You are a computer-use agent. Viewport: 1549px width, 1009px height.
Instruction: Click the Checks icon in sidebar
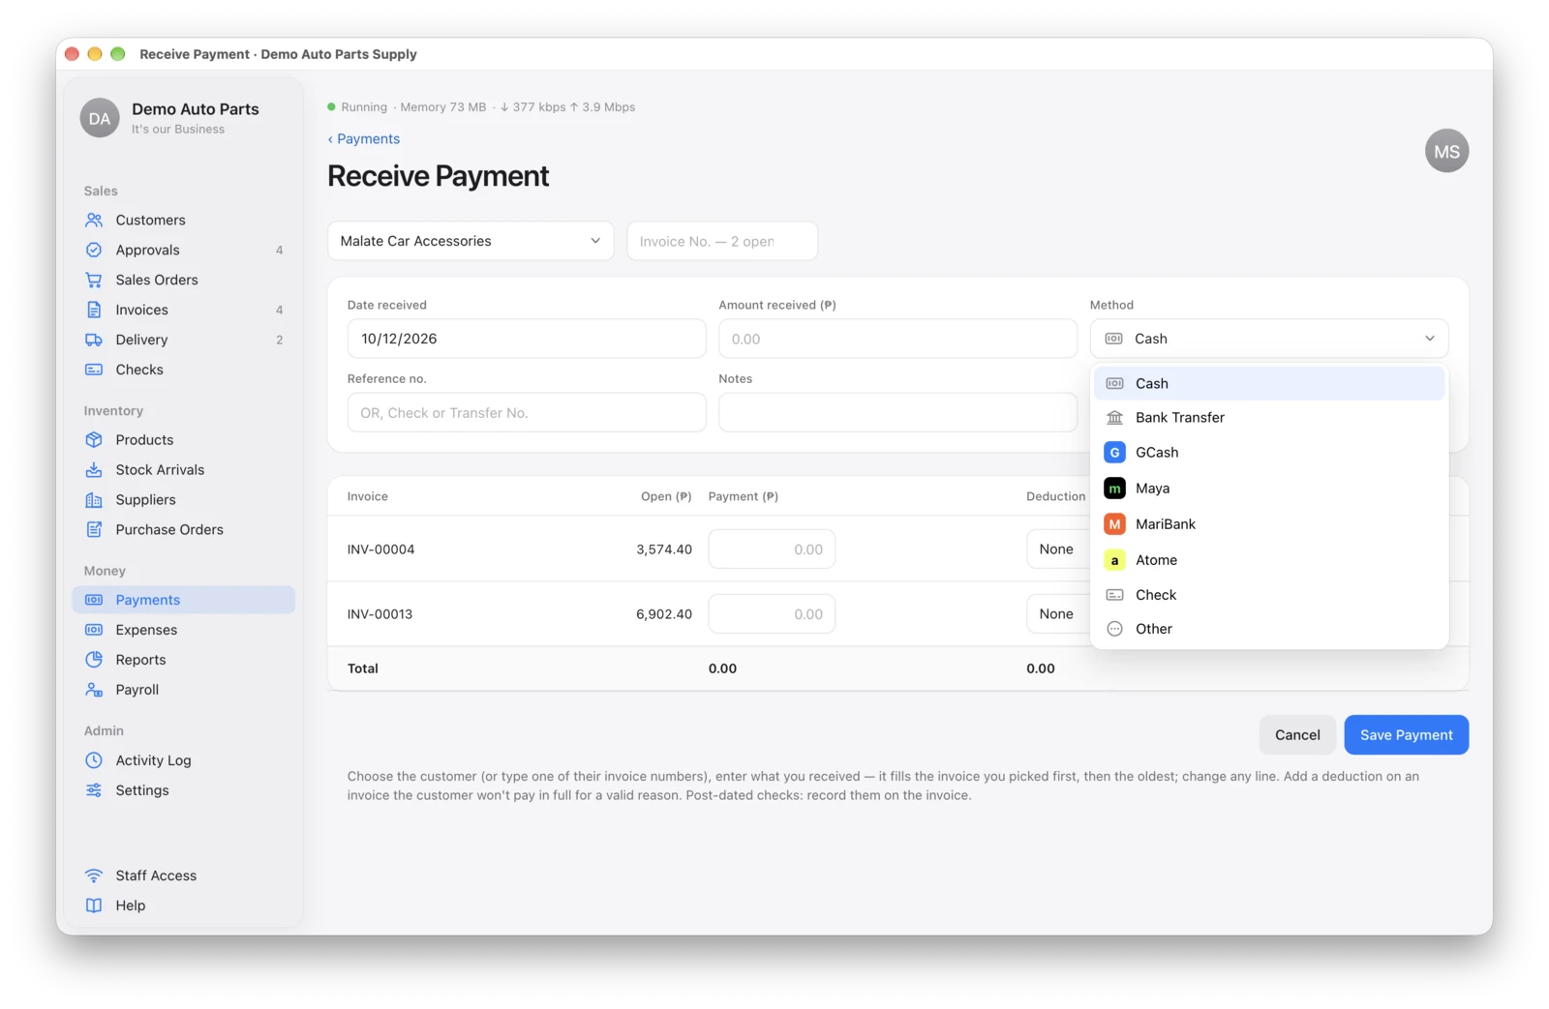[94, 371]
